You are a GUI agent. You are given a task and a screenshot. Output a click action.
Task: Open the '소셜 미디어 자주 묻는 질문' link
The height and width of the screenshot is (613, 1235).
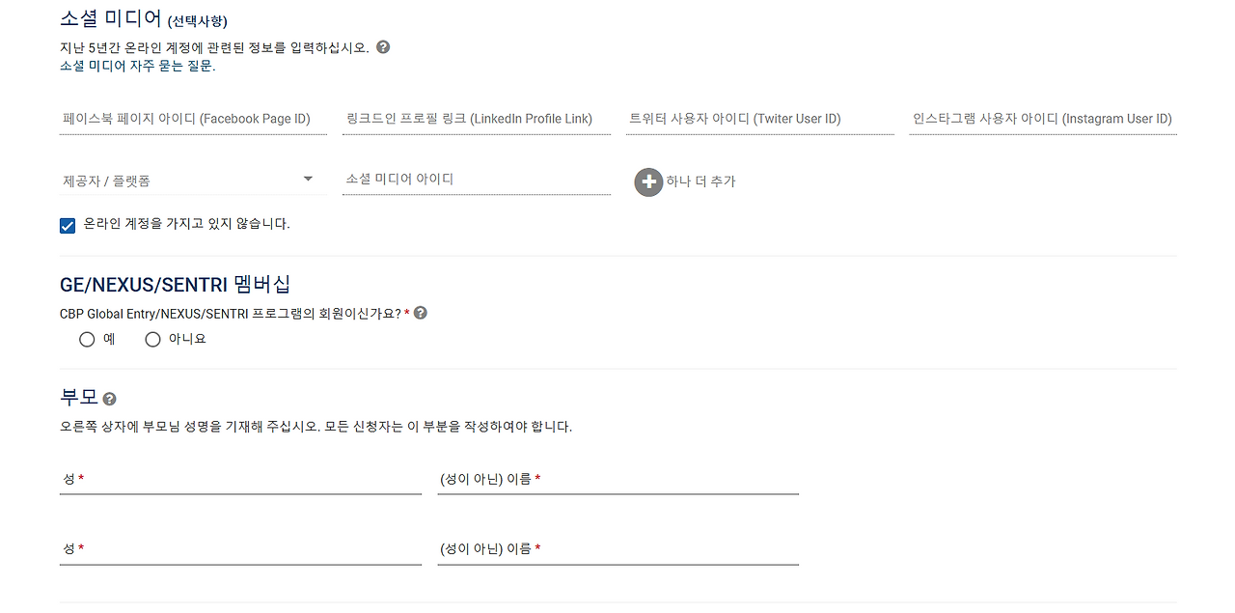coord(135,66)
